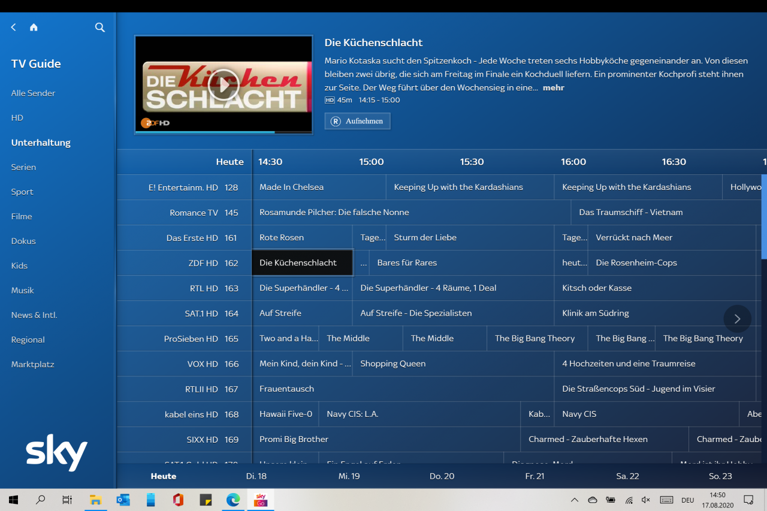Open Task View in the taskbar

(x=67, y=500)
